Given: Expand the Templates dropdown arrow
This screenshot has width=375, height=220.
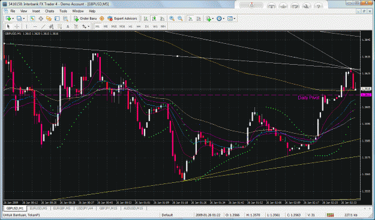Looking at the screenshot, I should pyautogui.click(x=235, y=19).
